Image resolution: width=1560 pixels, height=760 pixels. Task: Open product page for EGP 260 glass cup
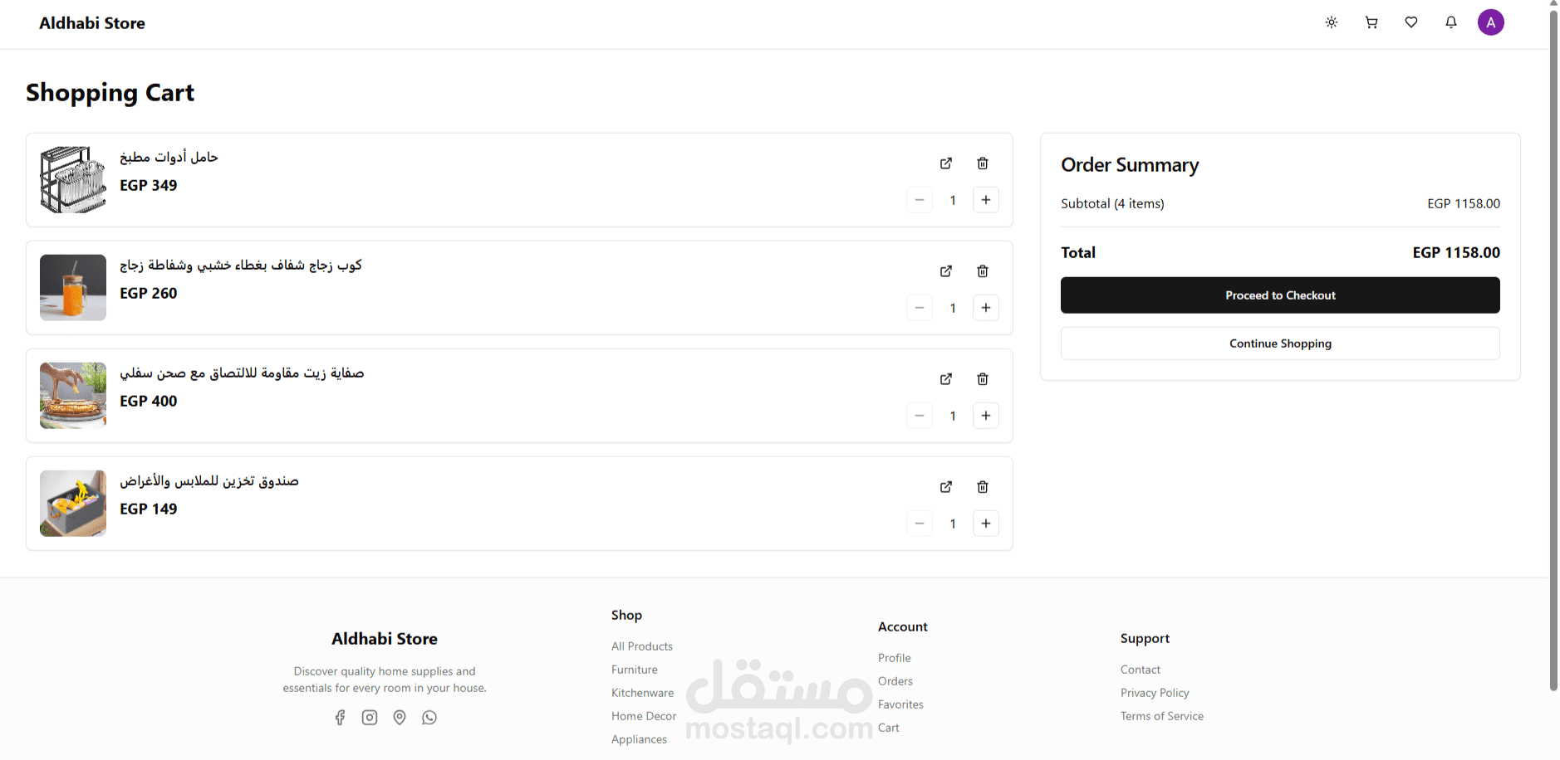(x=946, y=271)
